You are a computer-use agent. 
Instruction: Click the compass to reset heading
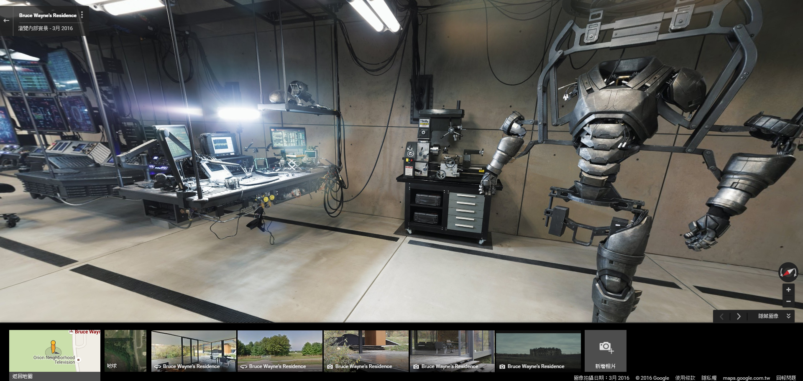788,272
